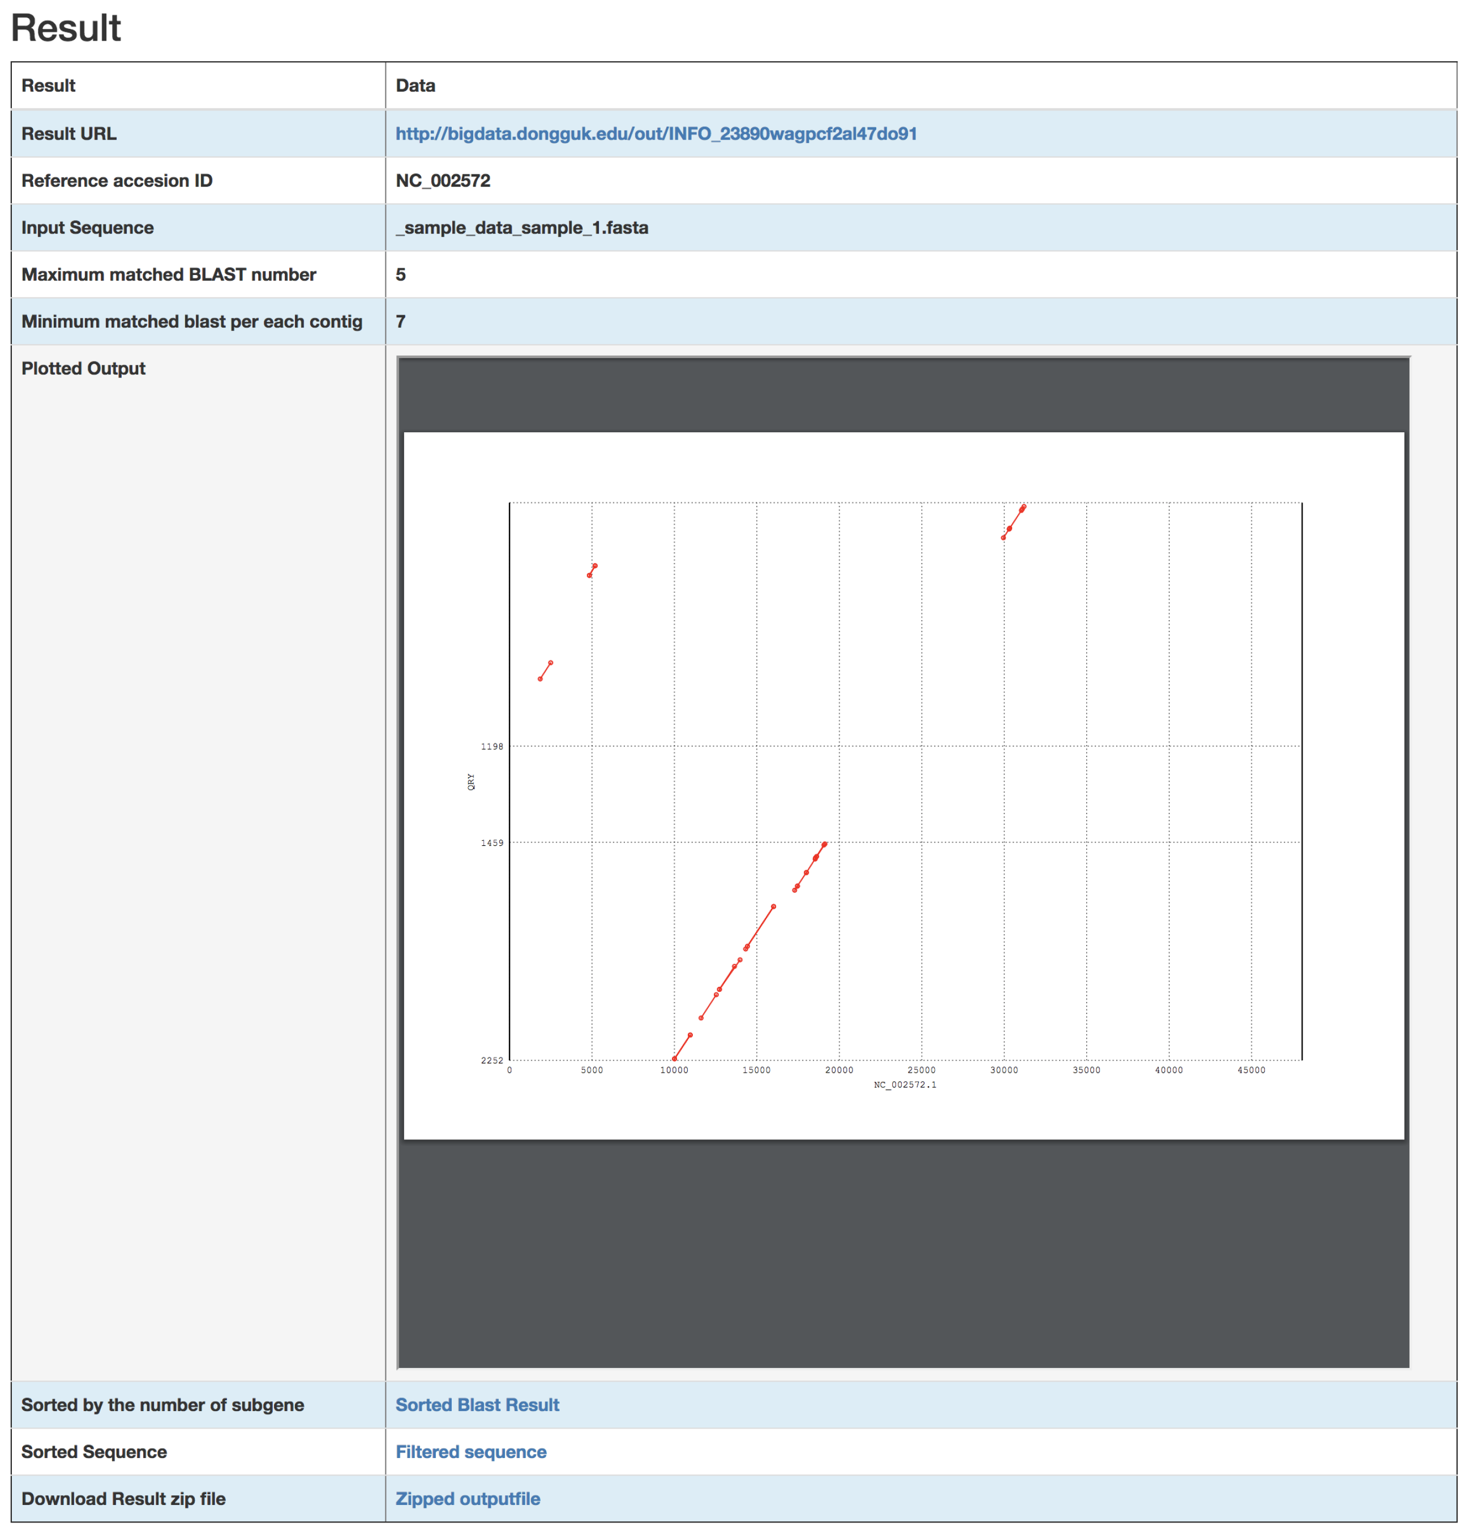
Task: Click the Maximum matched BLAST number value 5
Action: (x=400, y=274)
